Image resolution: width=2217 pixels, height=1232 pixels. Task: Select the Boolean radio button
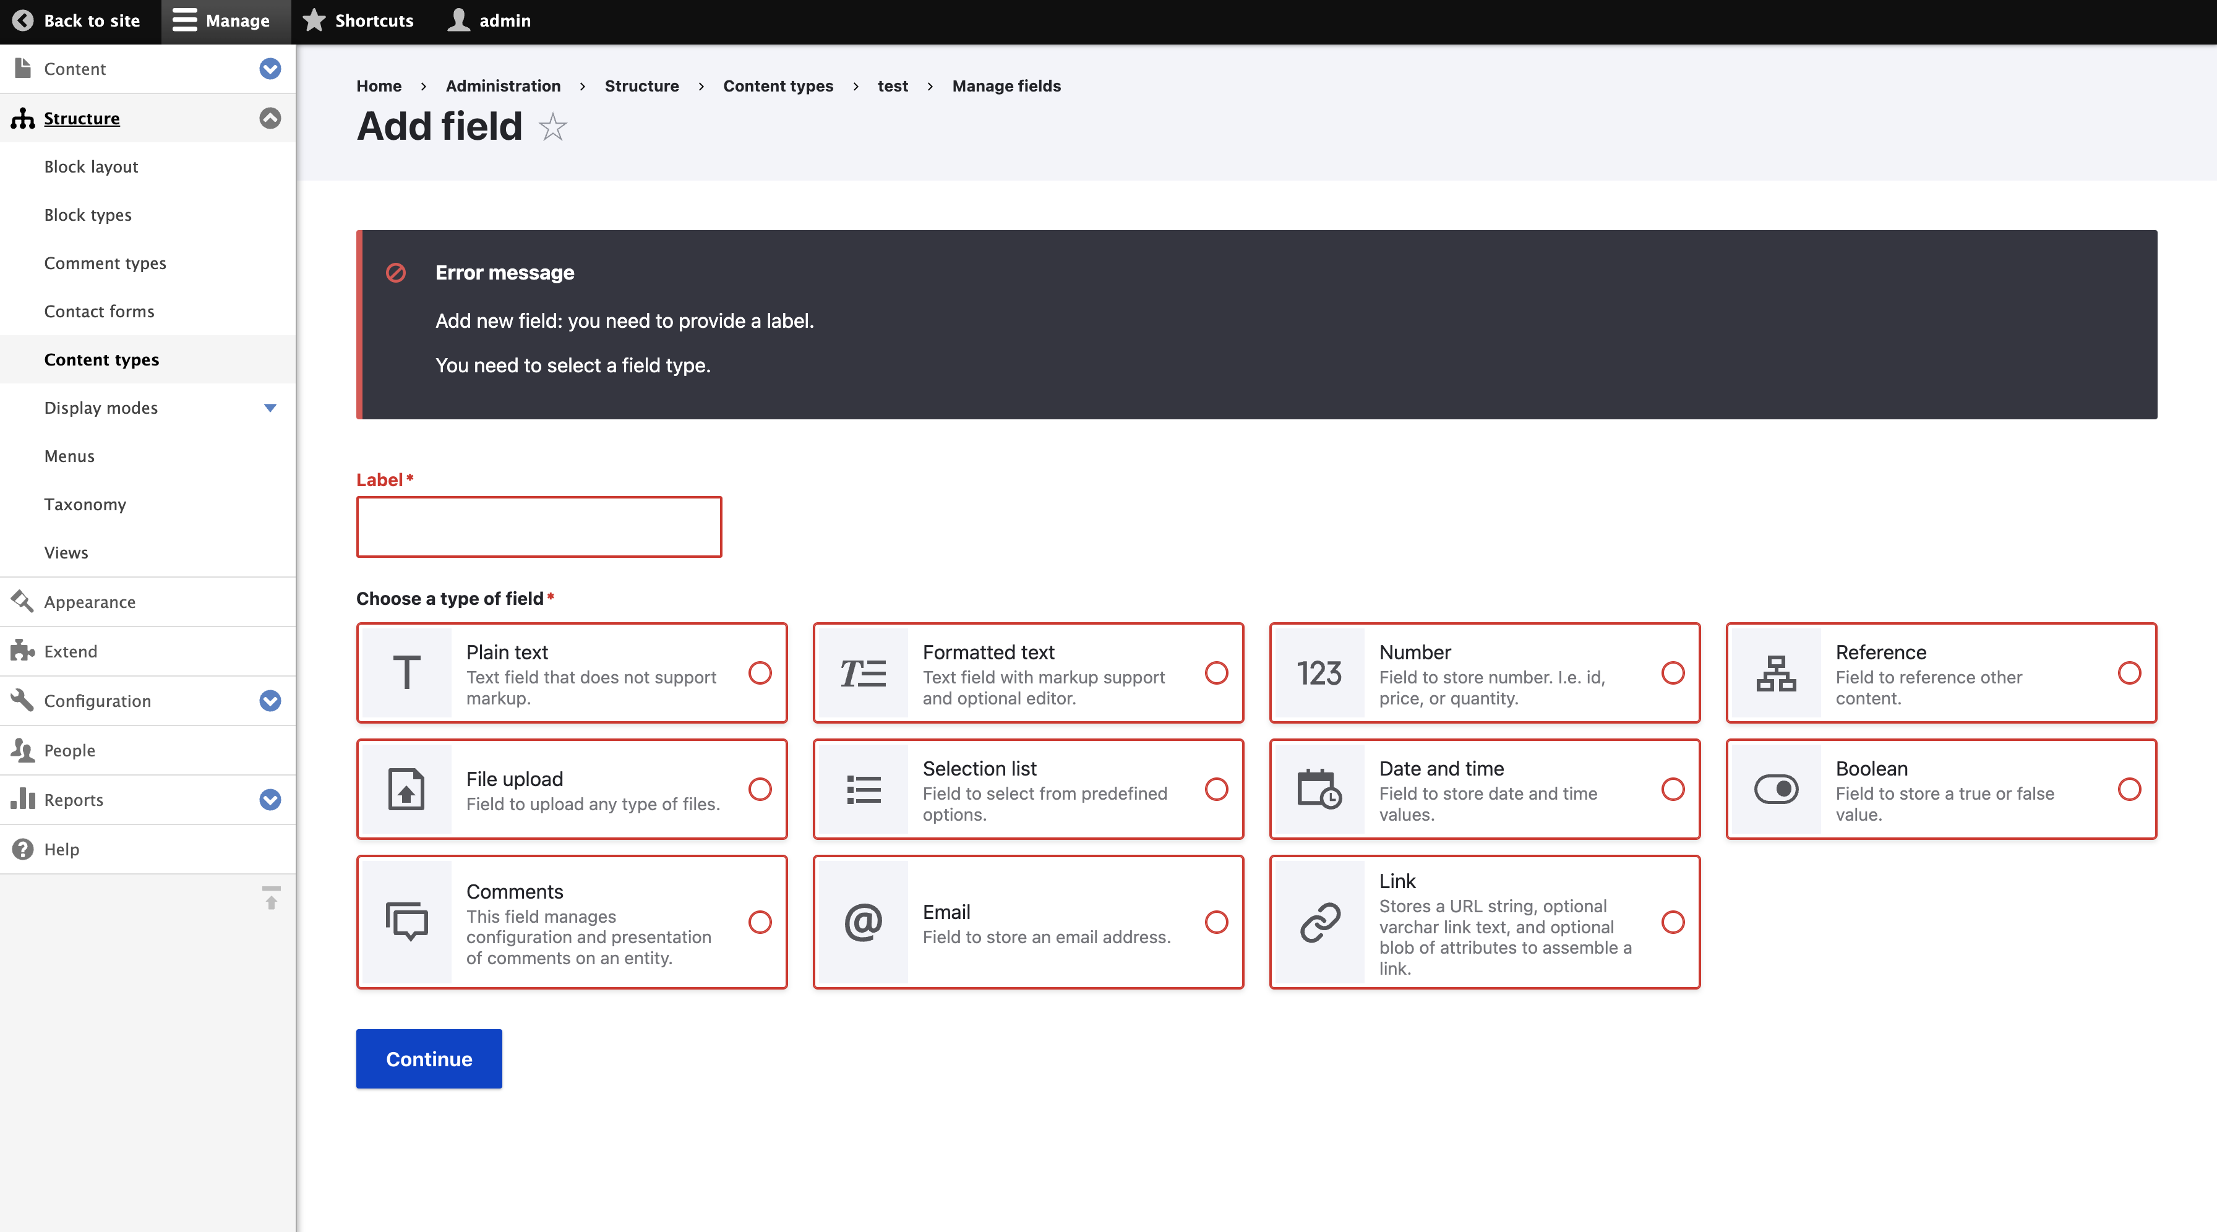(x=2129, y=789)
